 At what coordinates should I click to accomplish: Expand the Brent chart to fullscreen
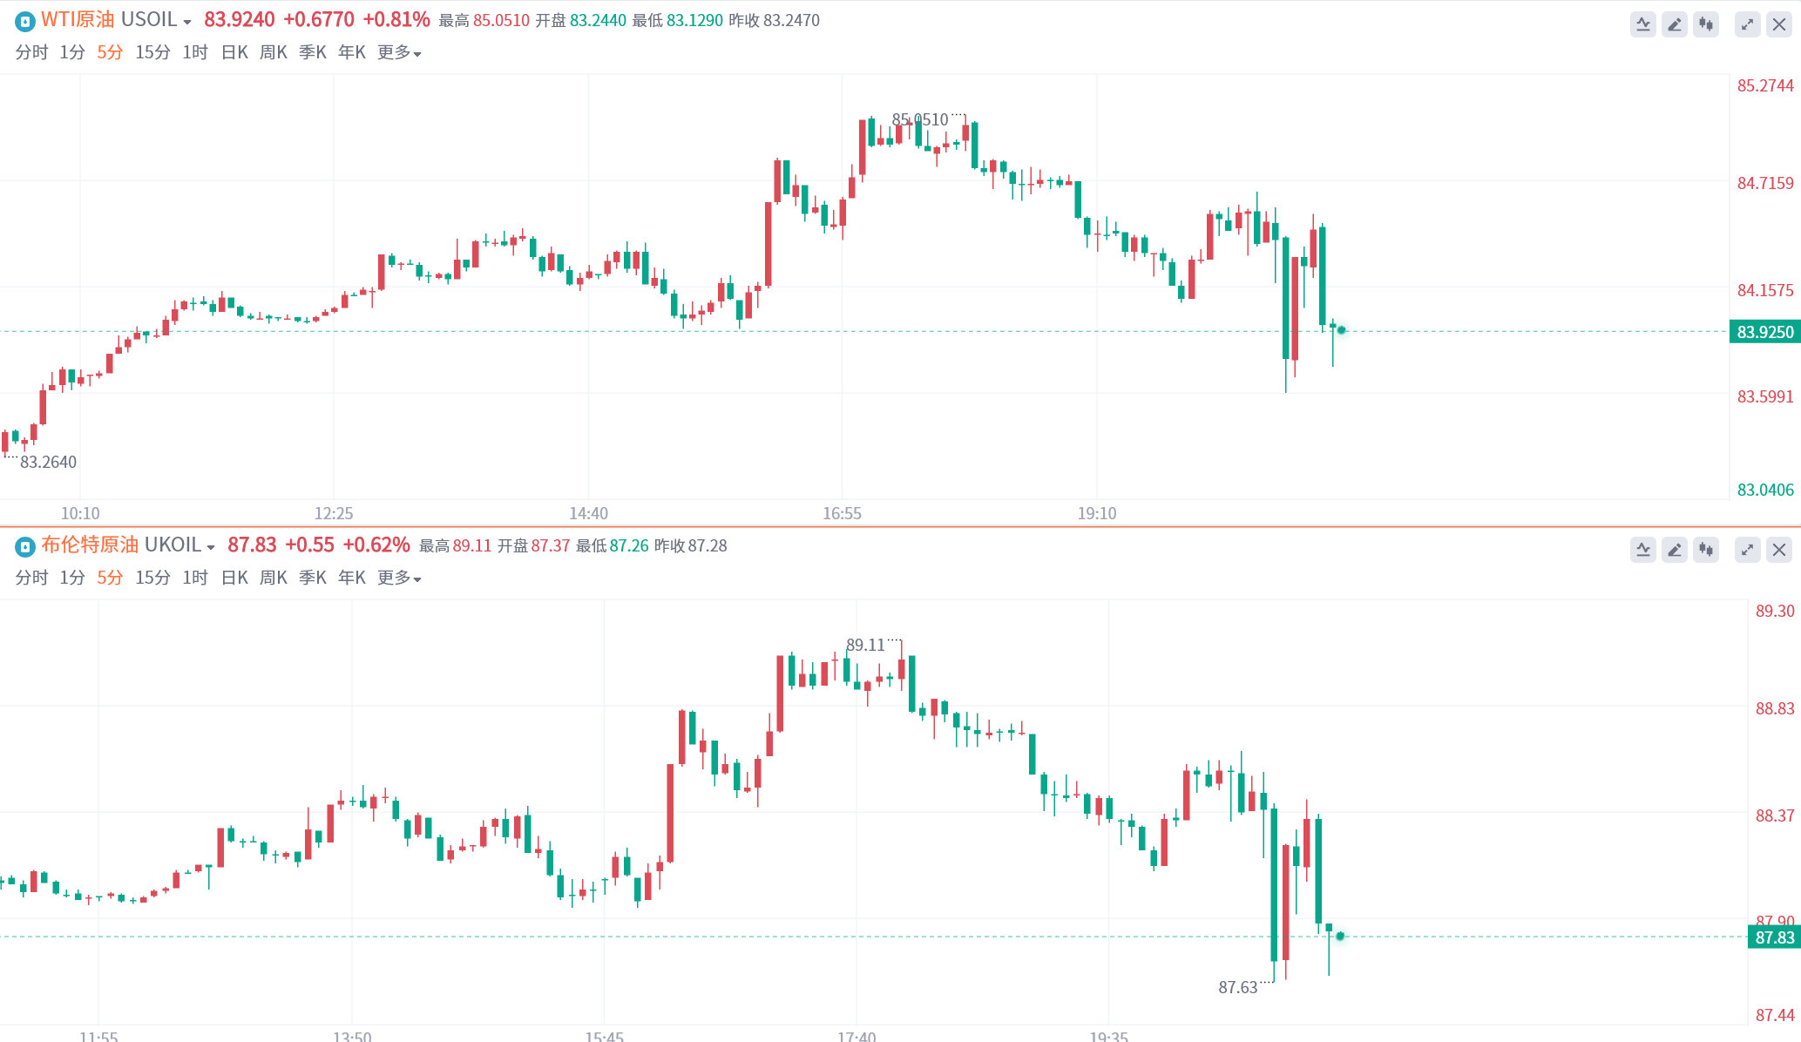coord(1747,550)
